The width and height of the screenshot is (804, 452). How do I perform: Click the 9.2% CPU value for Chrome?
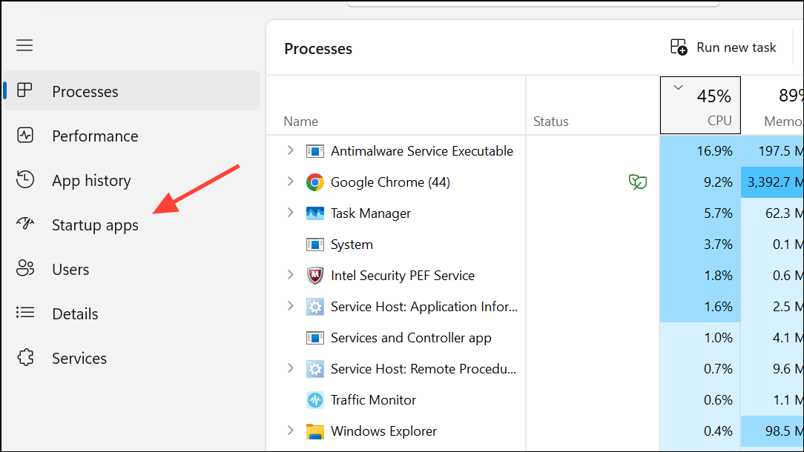[700, 182]
